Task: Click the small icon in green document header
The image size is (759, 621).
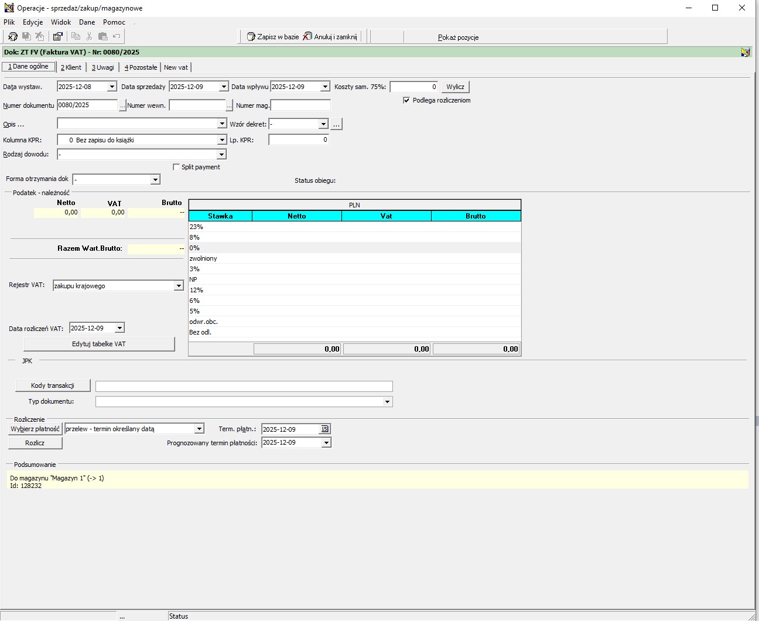Action: click(745, 52)
